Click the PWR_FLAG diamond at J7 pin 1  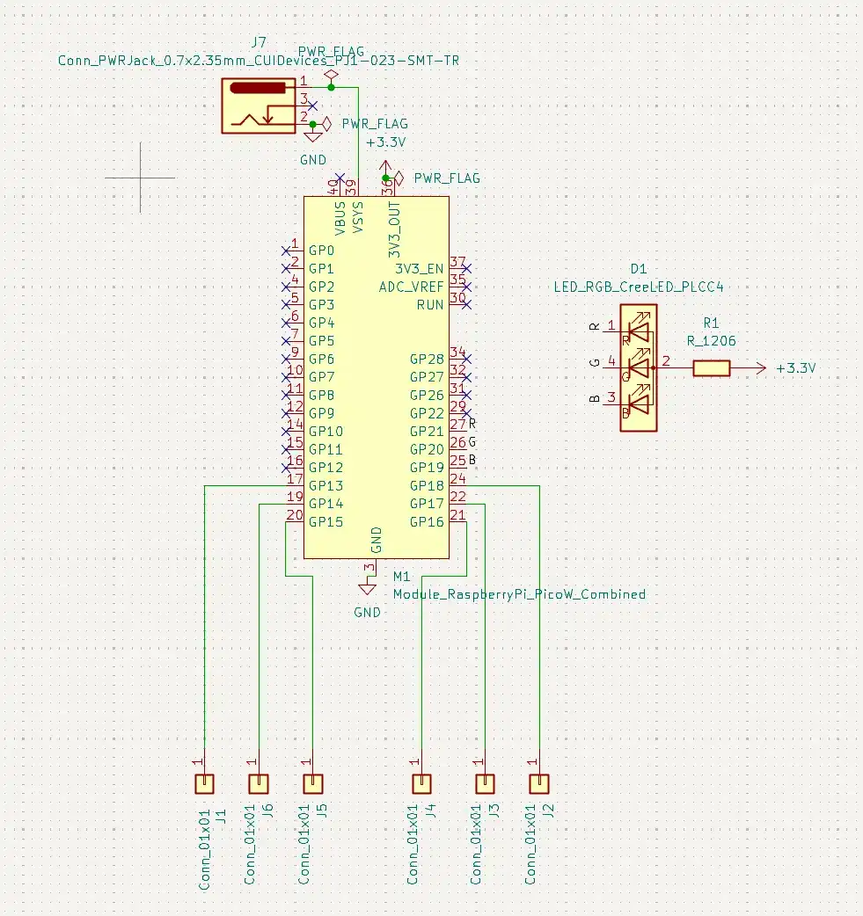click(x=332, y=76)
